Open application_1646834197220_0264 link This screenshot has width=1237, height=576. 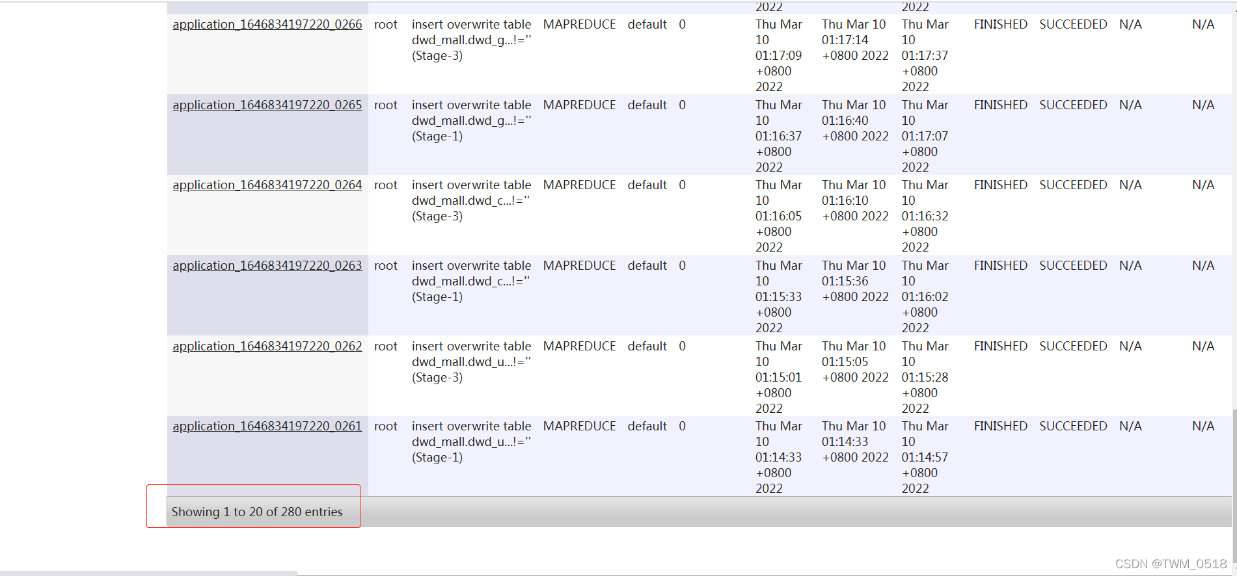tap(267, 185)
